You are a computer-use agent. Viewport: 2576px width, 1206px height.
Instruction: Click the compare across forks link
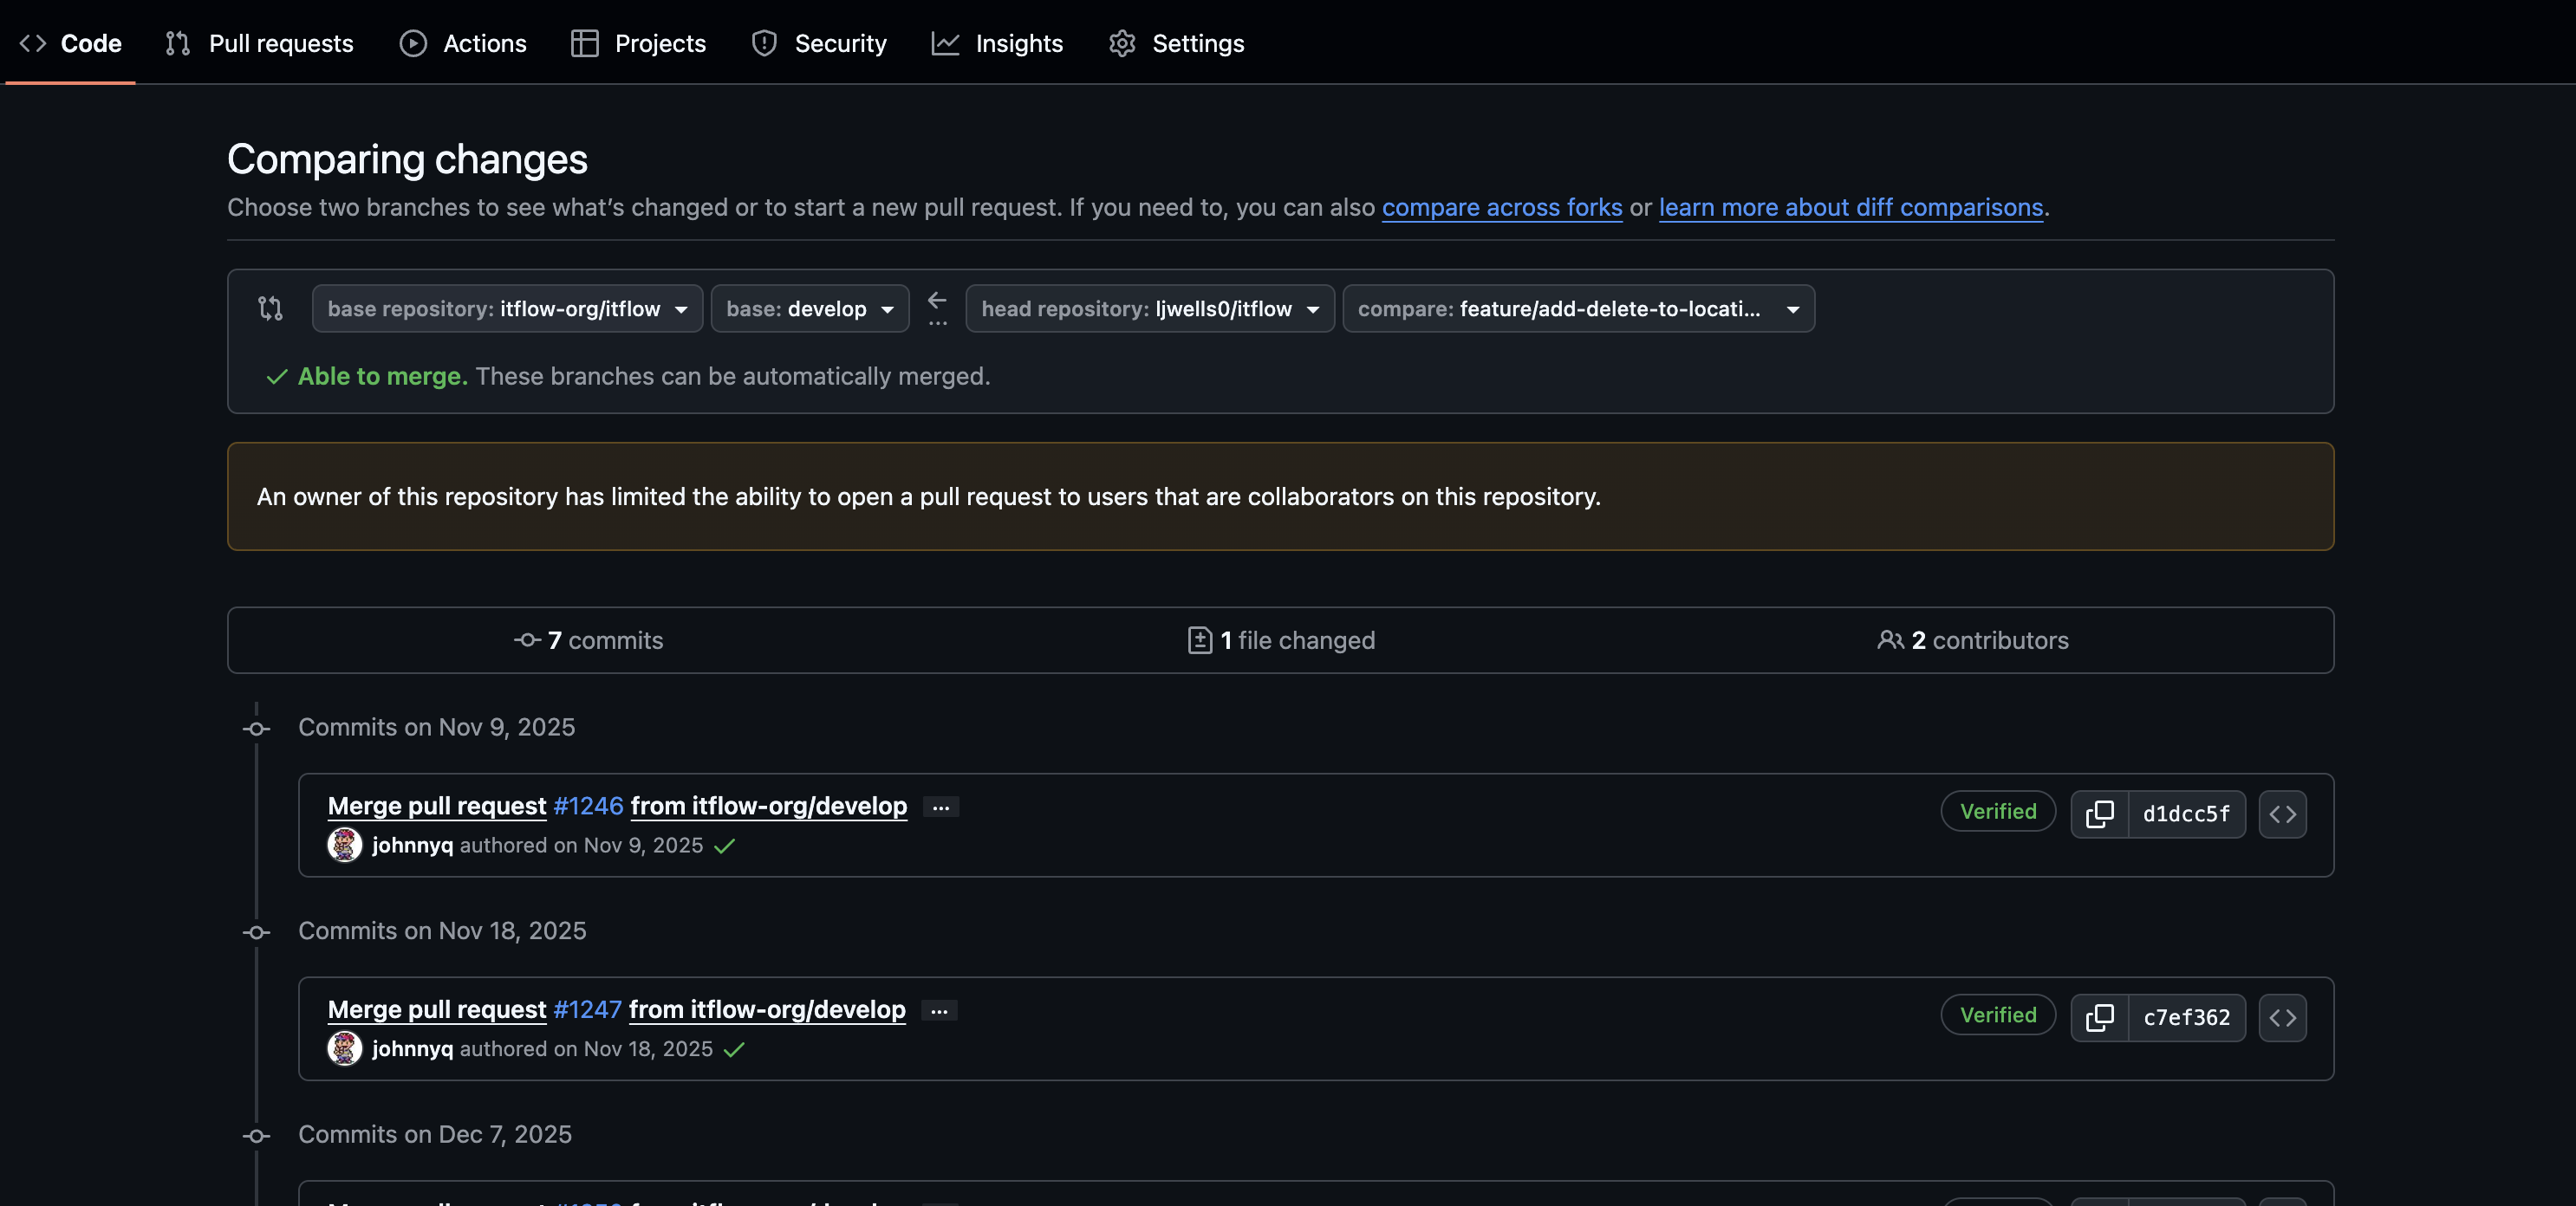tap(1502, 207)
